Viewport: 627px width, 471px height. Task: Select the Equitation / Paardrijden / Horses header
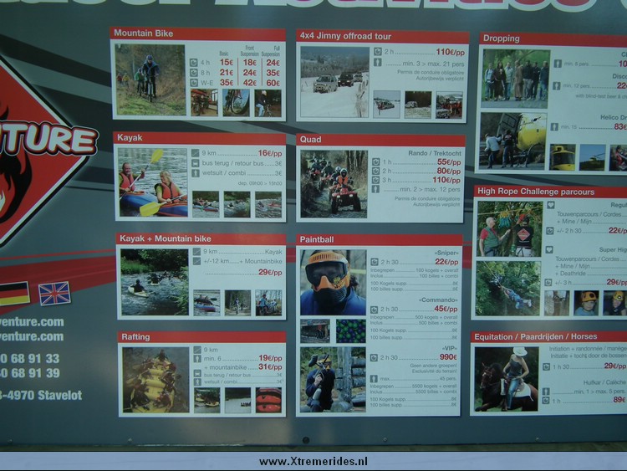[549, 336]
